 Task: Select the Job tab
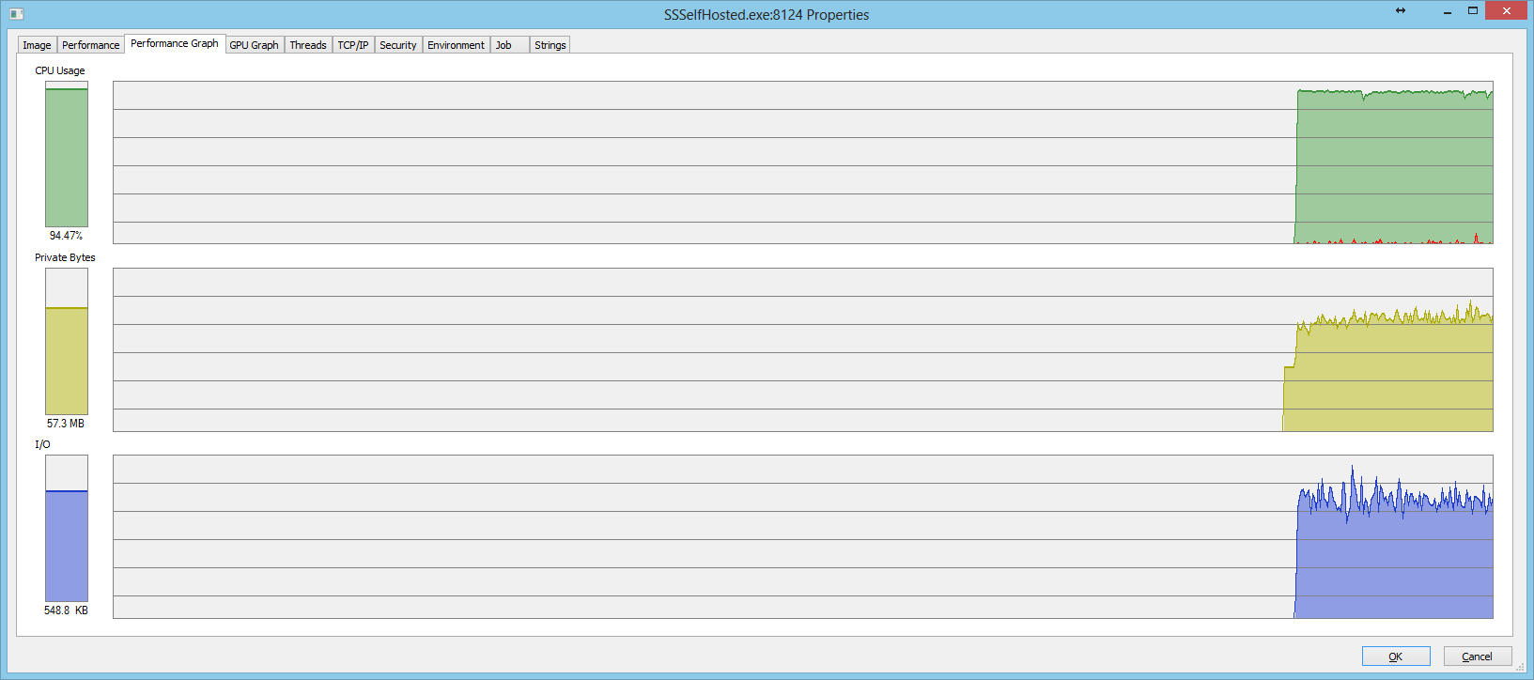[504, 45]
